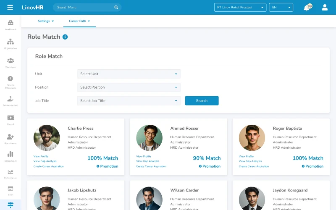Viewport: 336px width, 210px height.
Task: Open the Settings tab menu
Action: pyautogui.click(x=46, y=21)
